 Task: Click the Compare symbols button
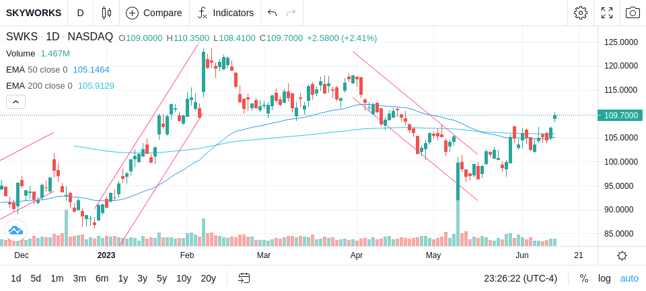pos(154,13)
